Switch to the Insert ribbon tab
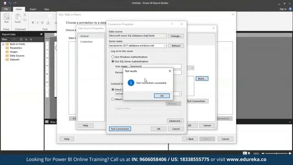Viewport: 293px width, 165px height. pos(33,9)
